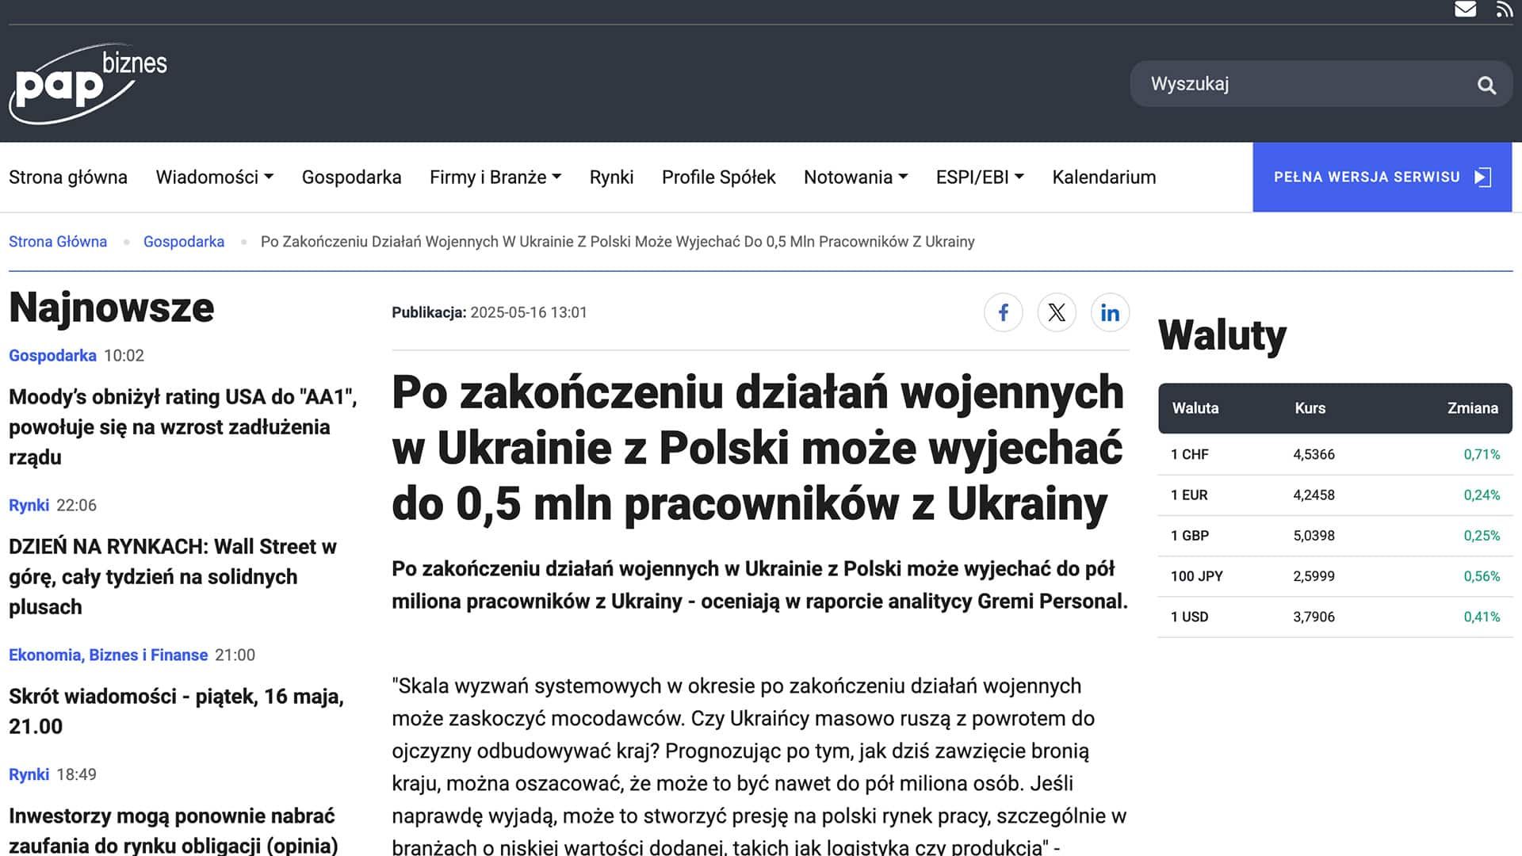Click the envelope mail icon at top

1465,9
